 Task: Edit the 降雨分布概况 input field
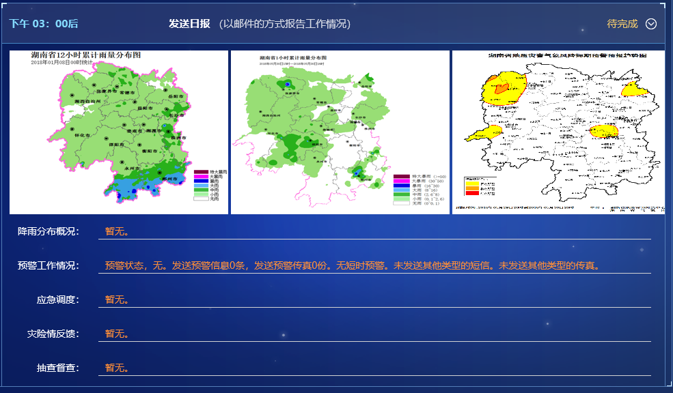[376, 231]
